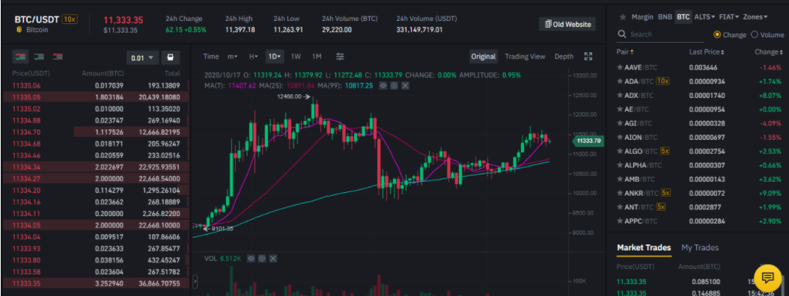Toggle visibility of VOL indicator
The height and width of the screenshot is (296, 789).
point(251,259)
